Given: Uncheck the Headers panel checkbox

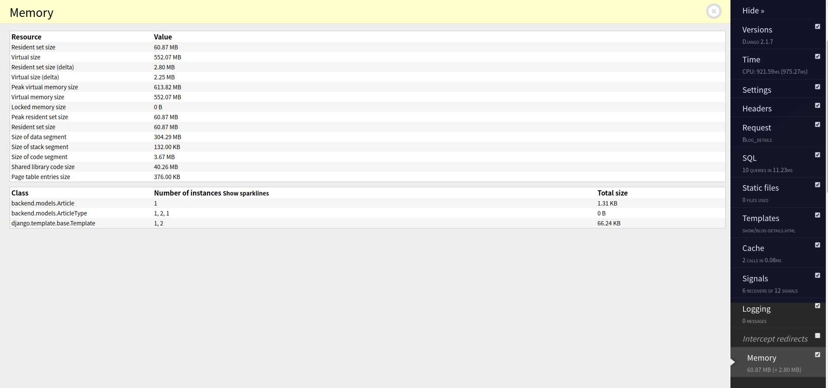Looking at the screenshot, I should point(818,105).
